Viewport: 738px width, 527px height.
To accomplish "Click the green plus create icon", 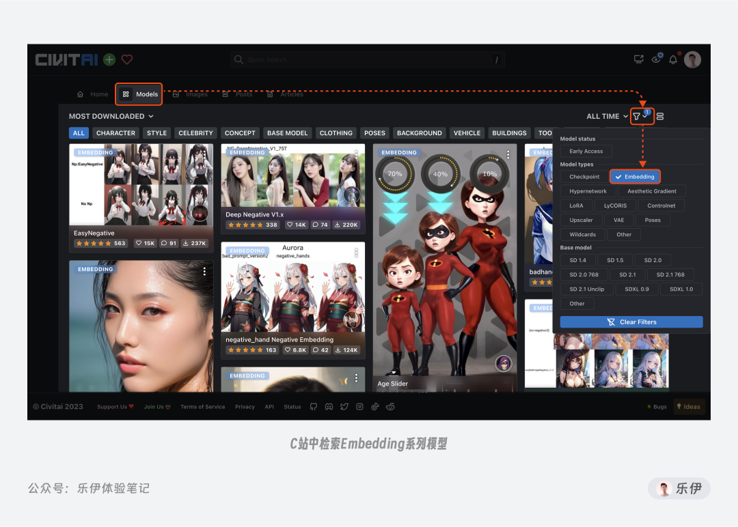I will 109,59.
